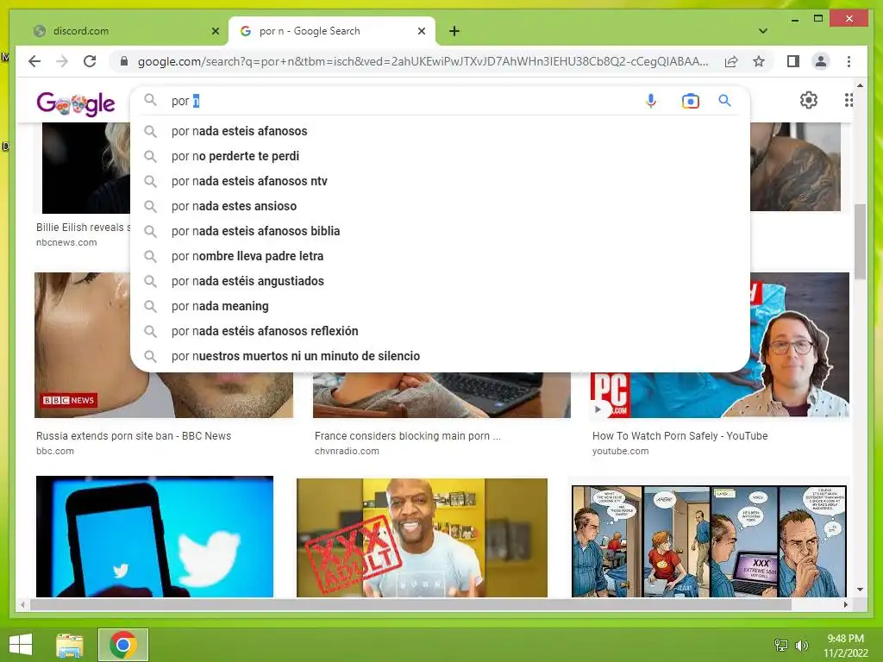Open Google quick settings gear

pyautogui.click(x=808, y=100)
